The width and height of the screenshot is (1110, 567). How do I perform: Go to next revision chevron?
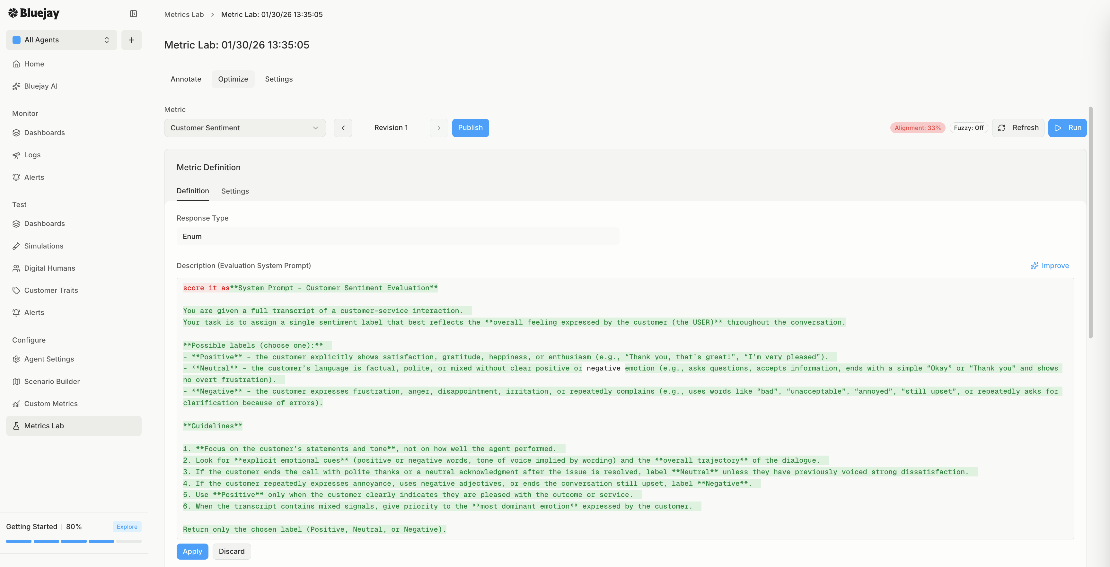(x=439, y=128)
